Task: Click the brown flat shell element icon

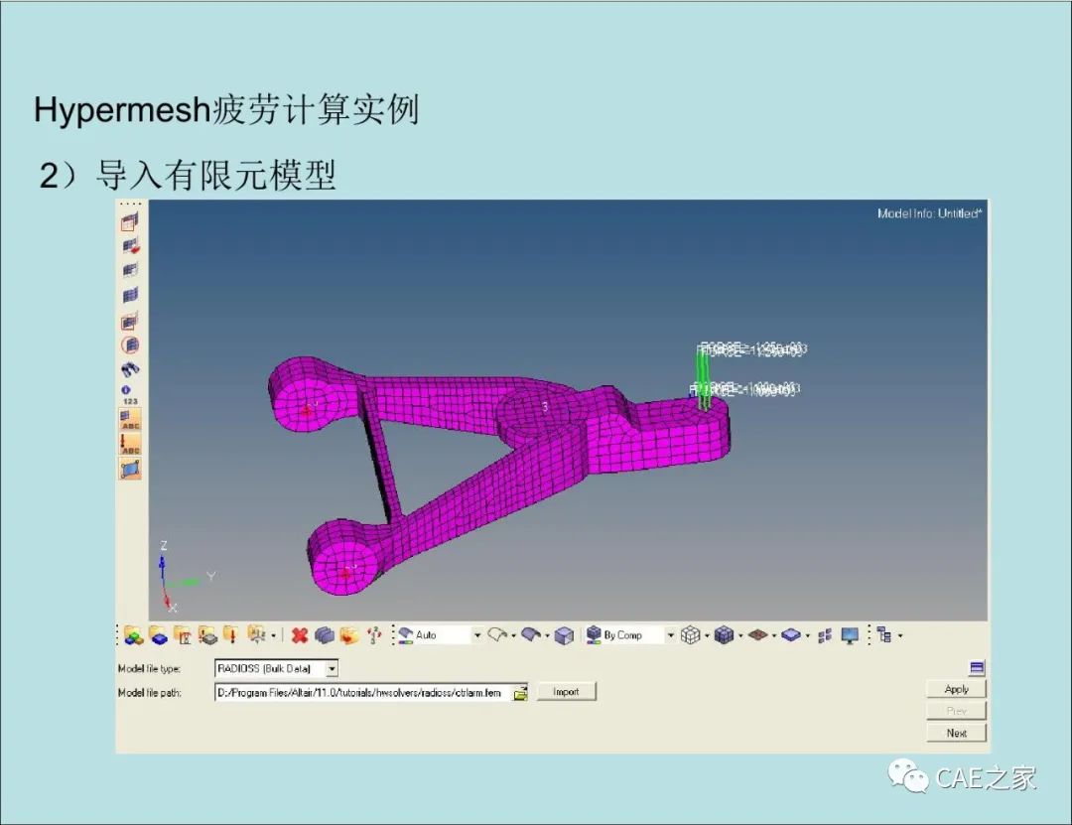Action: (757, 635)
